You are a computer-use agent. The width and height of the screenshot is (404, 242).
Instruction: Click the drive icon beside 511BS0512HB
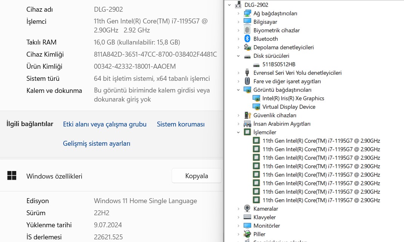tap(257, 65)
